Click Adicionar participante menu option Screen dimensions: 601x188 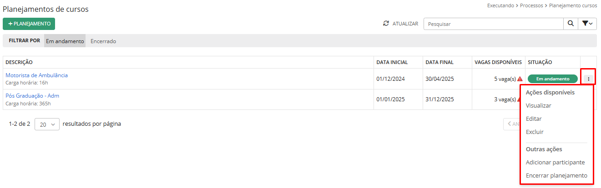(555, 162)
